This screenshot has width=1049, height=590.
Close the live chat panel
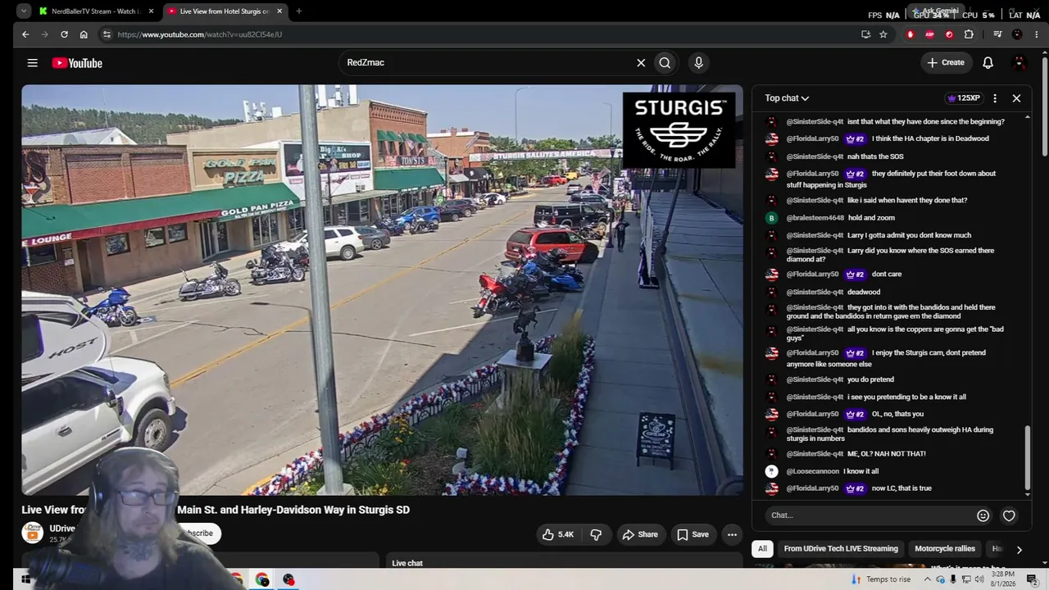pyautogui.click(x=1016, y=98)
